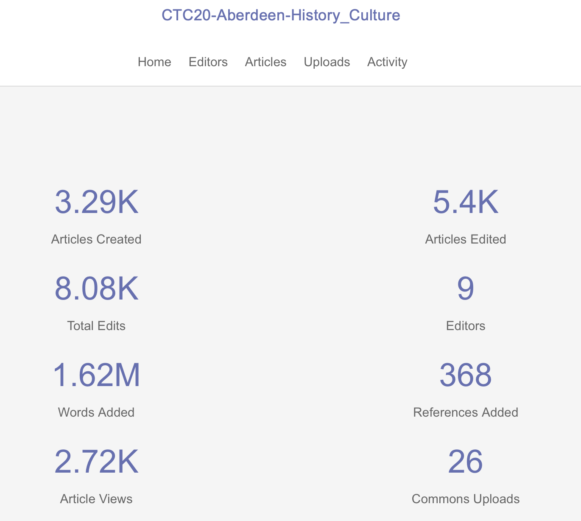Click the 26 Commons Uploads count
The width and height of the screenshot is (581, 521).
465,462
